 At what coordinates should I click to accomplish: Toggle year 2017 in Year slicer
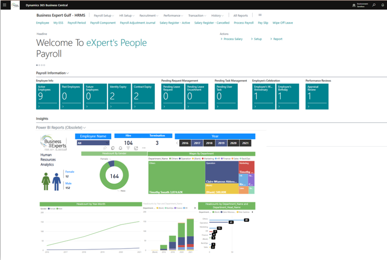tap(197, 143)
